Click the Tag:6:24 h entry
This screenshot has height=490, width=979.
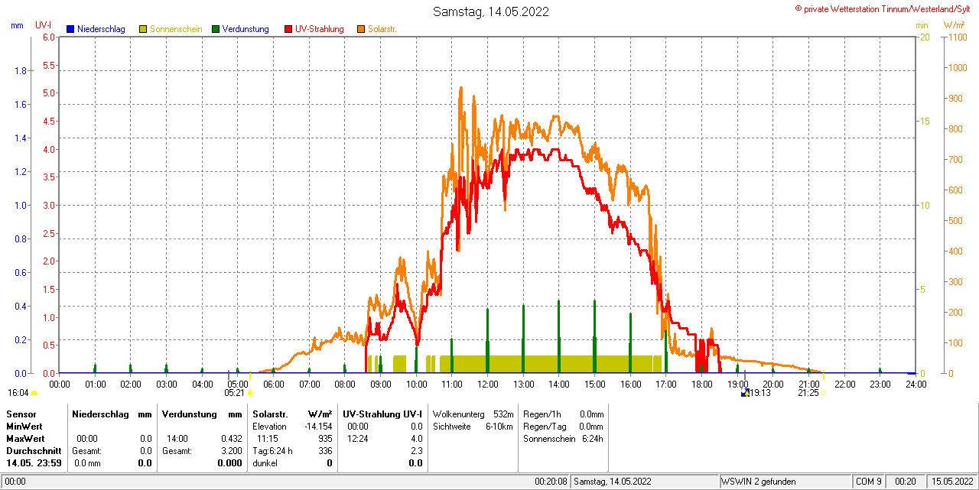(272, 450)
